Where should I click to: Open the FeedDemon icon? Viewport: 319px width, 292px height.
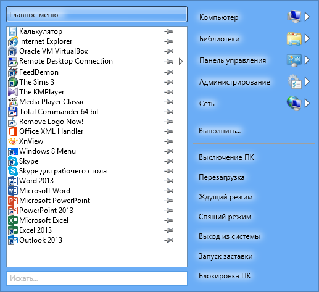click(x=13, y=72)
